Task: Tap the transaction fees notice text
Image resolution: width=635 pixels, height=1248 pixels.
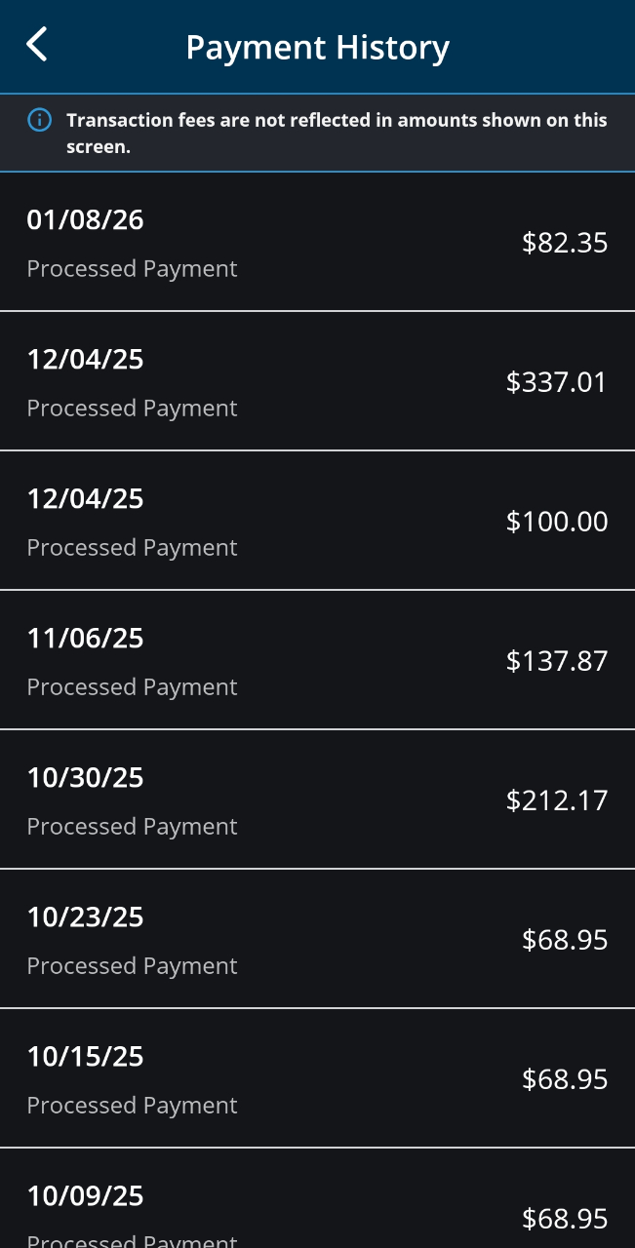Action: pyautogui.click(x=337, y=134)
